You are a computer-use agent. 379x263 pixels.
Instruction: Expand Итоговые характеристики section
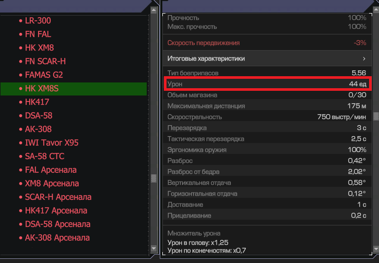click(267, 58)
